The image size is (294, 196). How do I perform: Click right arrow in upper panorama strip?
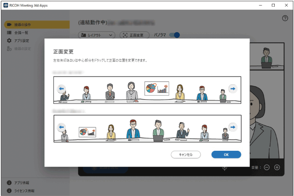pos(233,89)
